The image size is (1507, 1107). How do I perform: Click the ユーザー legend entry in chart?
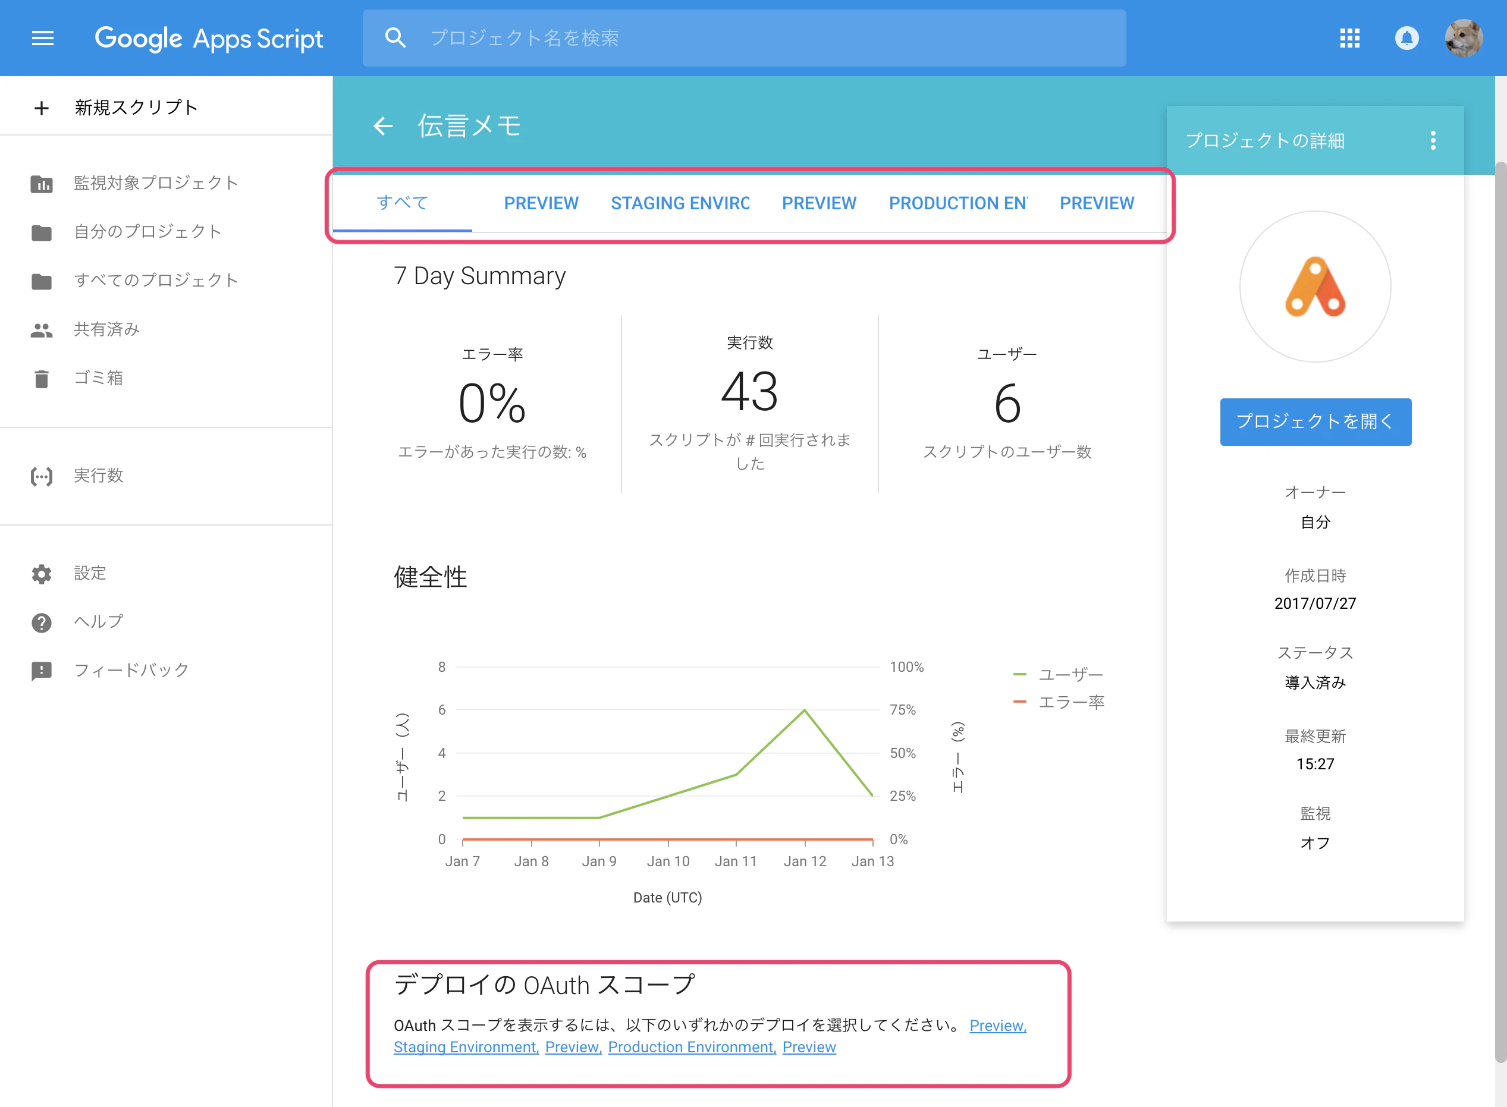[1058, 675]
